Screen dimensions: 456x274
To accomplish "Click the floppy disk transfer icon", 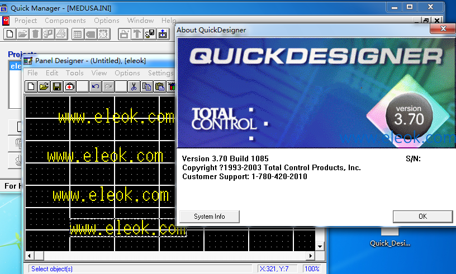I will tap(150, 34).
